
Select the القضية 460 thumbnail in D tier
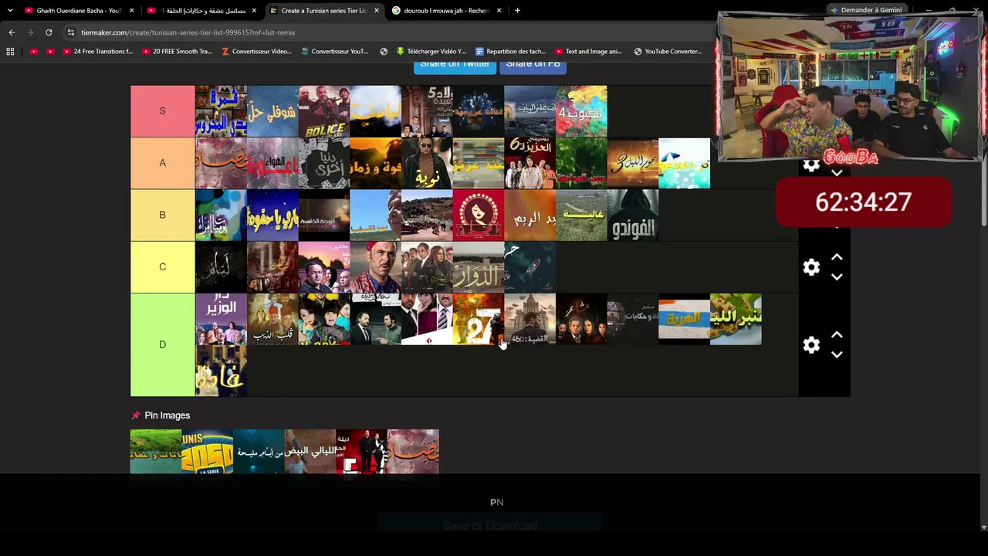pyautogui.click(x=530, y=319)
